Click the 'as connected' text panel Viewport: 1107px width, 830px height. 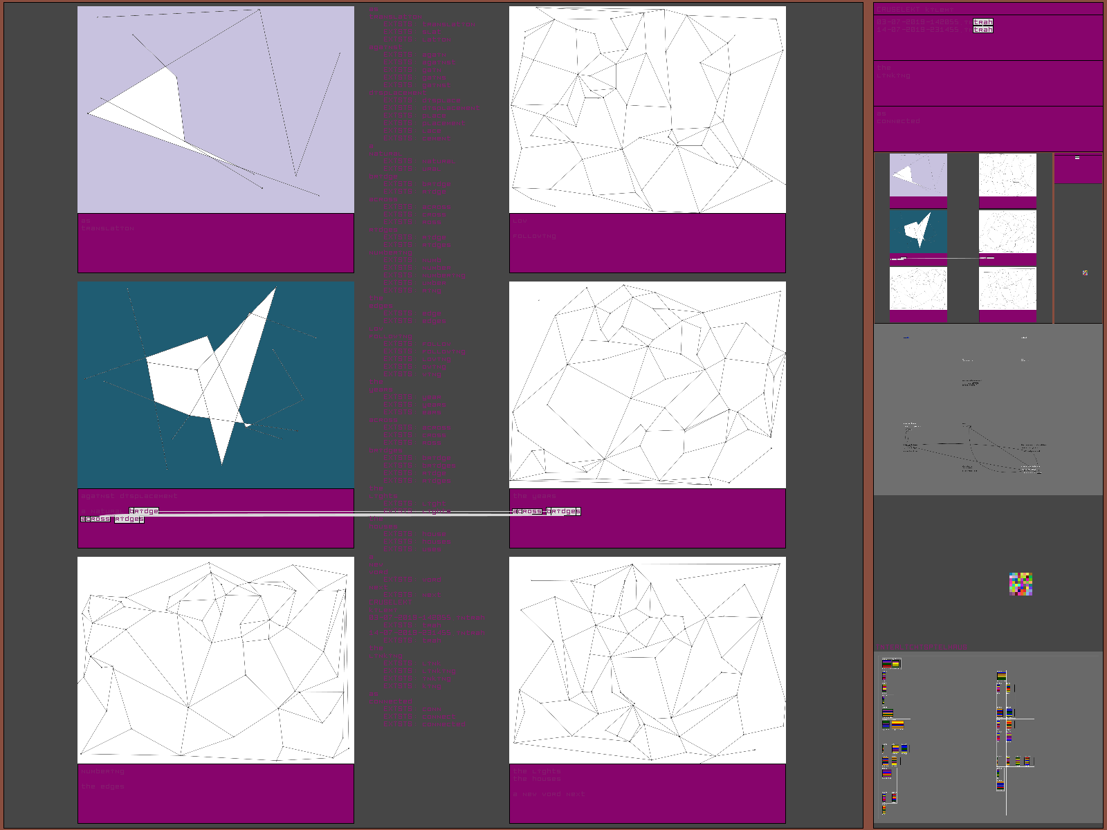[x=987, y=129]
